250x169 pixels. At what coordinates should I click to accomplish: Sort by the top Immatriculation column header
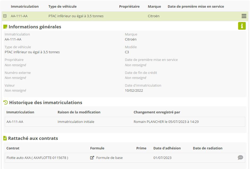(x=25, y=6)
